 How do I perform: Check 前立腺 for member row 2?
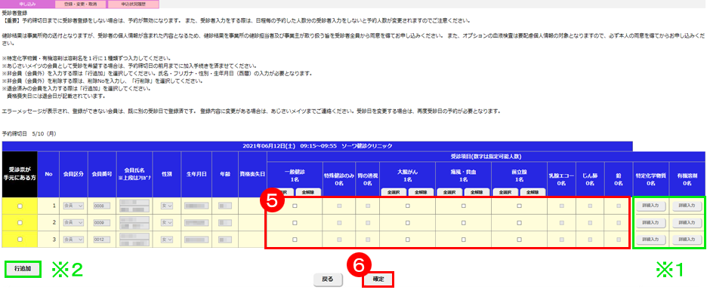[520, 223]
